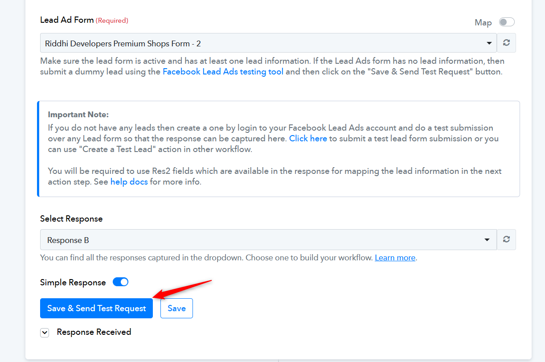
Task: Click Save & Send Test Request button
Action: click(x=96, y=309)
